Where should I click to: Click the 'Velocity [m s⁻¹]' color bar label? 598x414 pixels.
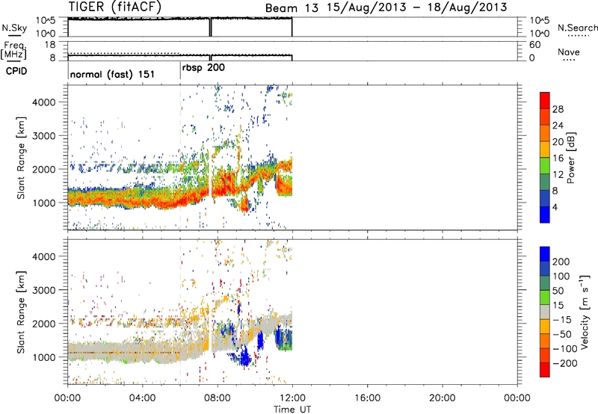[x=585, y=312]
